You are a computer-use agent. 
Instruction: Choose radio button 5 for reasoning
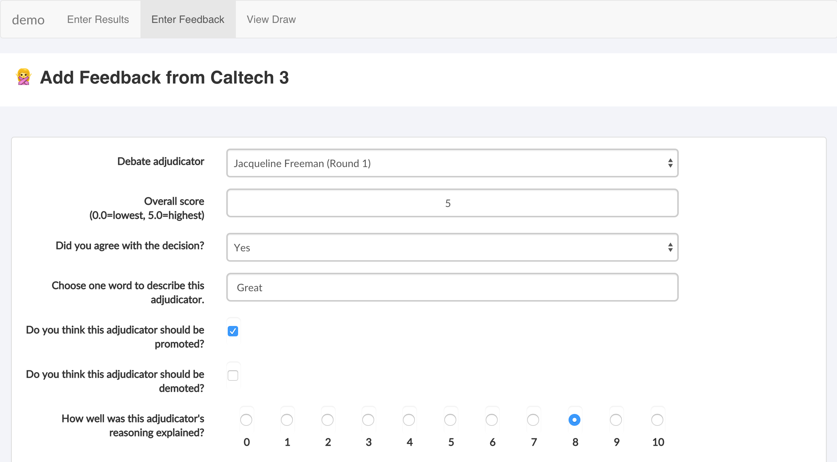450,420
